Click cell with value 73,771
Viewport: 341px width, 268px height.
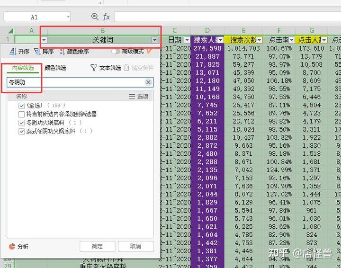tap(243, 56)
